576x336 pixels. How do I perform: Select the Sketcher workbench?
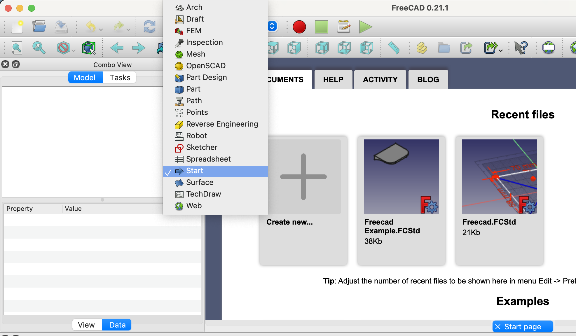click(x=202, y=147)
